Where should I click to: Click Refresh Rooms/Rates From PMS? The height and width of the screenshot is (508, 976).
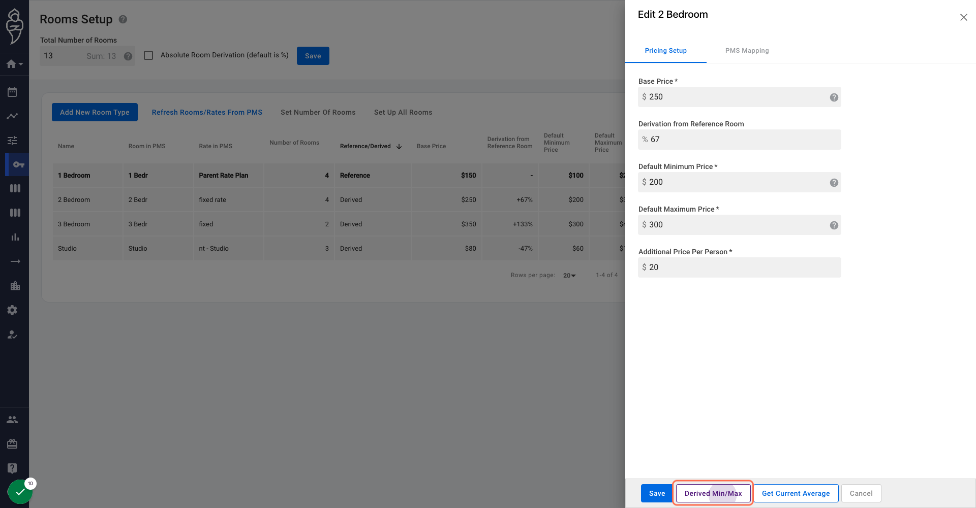point(207,112)
